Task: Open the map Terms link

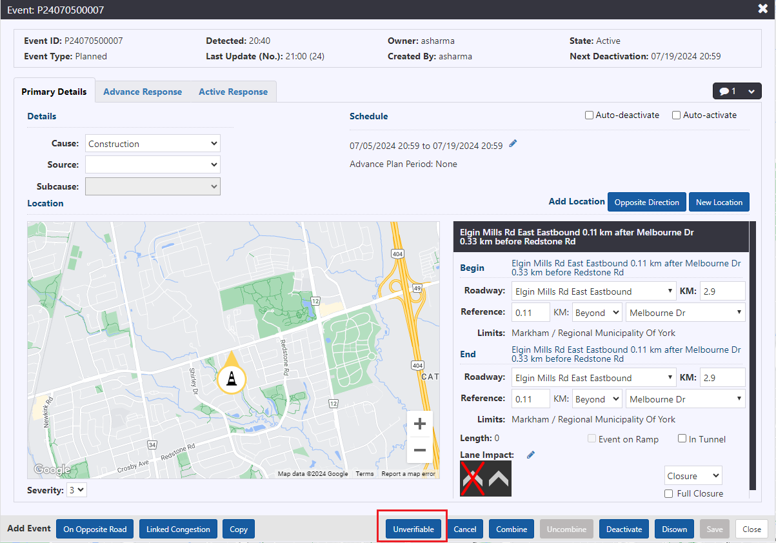Action: click(x=364, y=474)
